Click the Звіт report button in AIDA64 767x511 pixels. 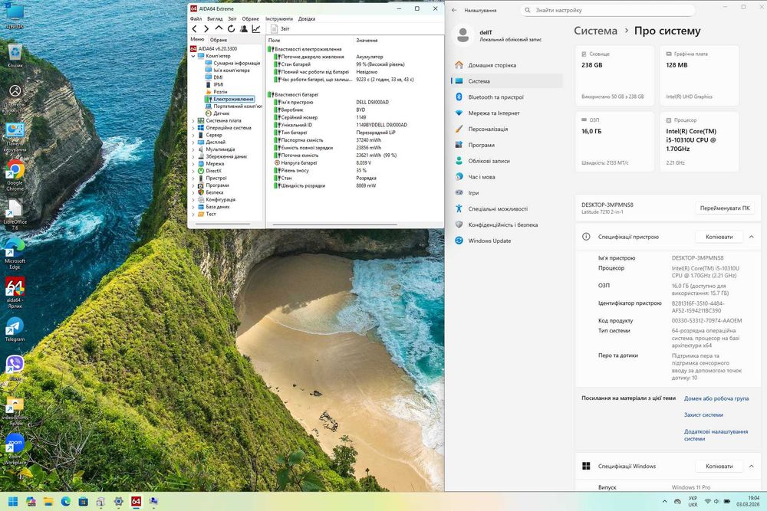point(280,29)
